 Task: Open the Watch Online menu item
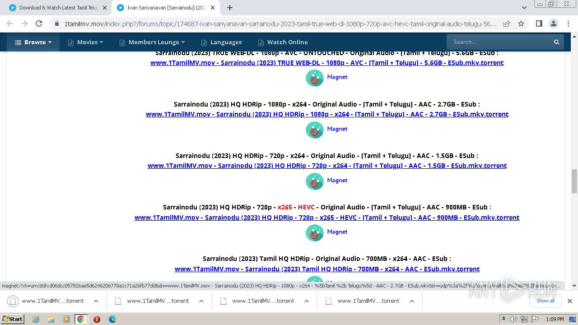pyautogui.click(x=283, y=42)
